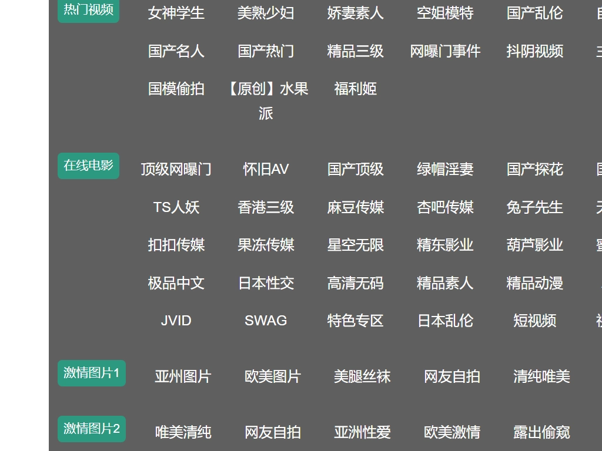Open the 麻豆传媒 link
This screenshot has width=602, height=451.
click(x=355, y=207)
